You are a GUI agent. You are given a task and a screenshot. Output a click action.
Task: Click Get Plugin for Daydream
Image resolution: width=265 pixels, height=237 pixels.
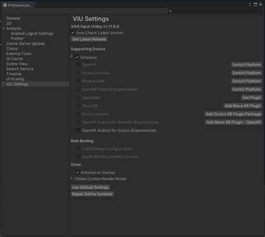(x=252, y=97)
